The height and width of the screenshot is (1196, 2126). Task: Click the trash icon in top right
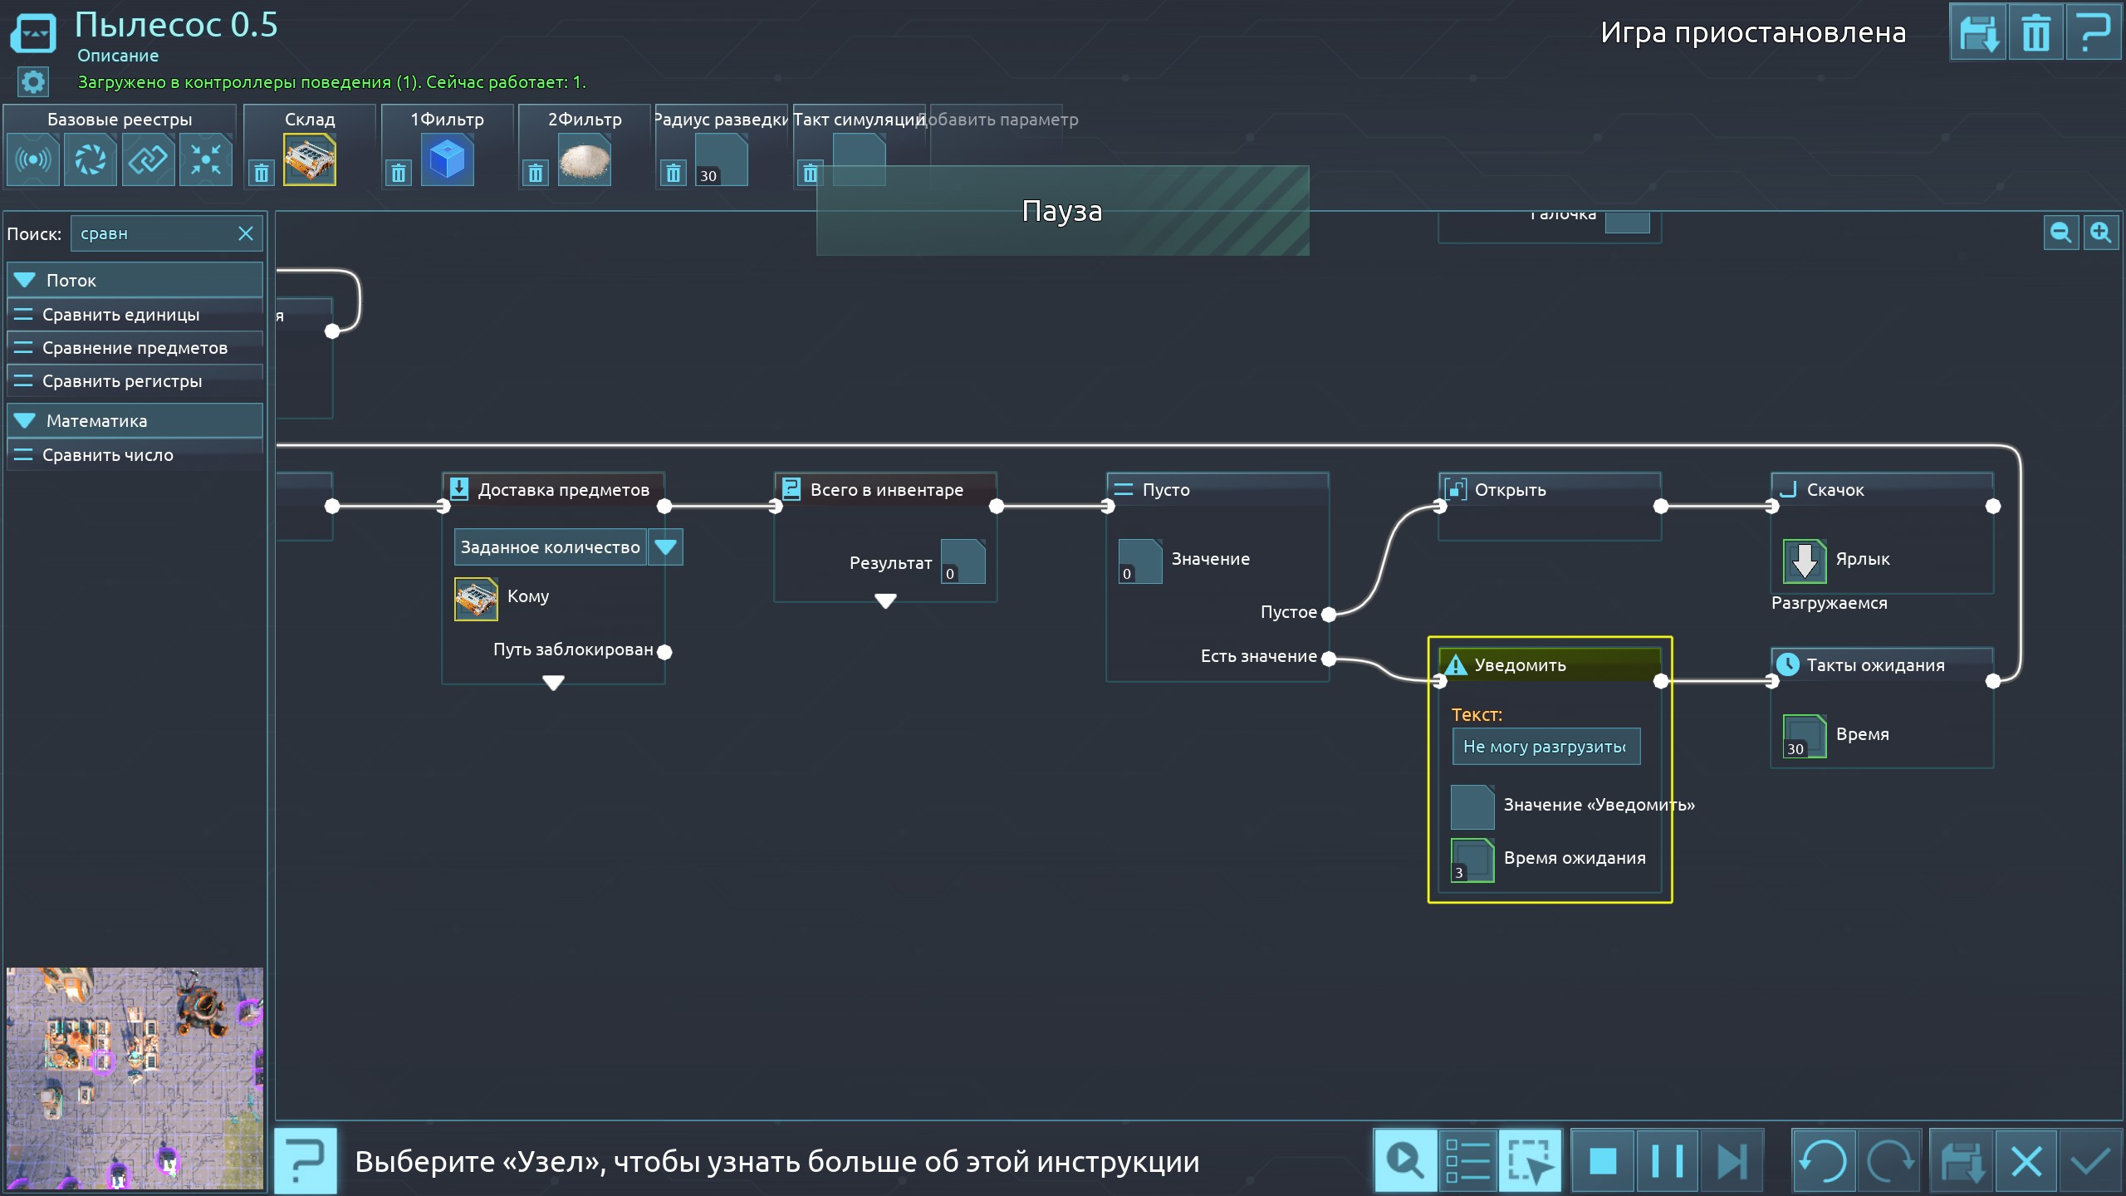2035,33
